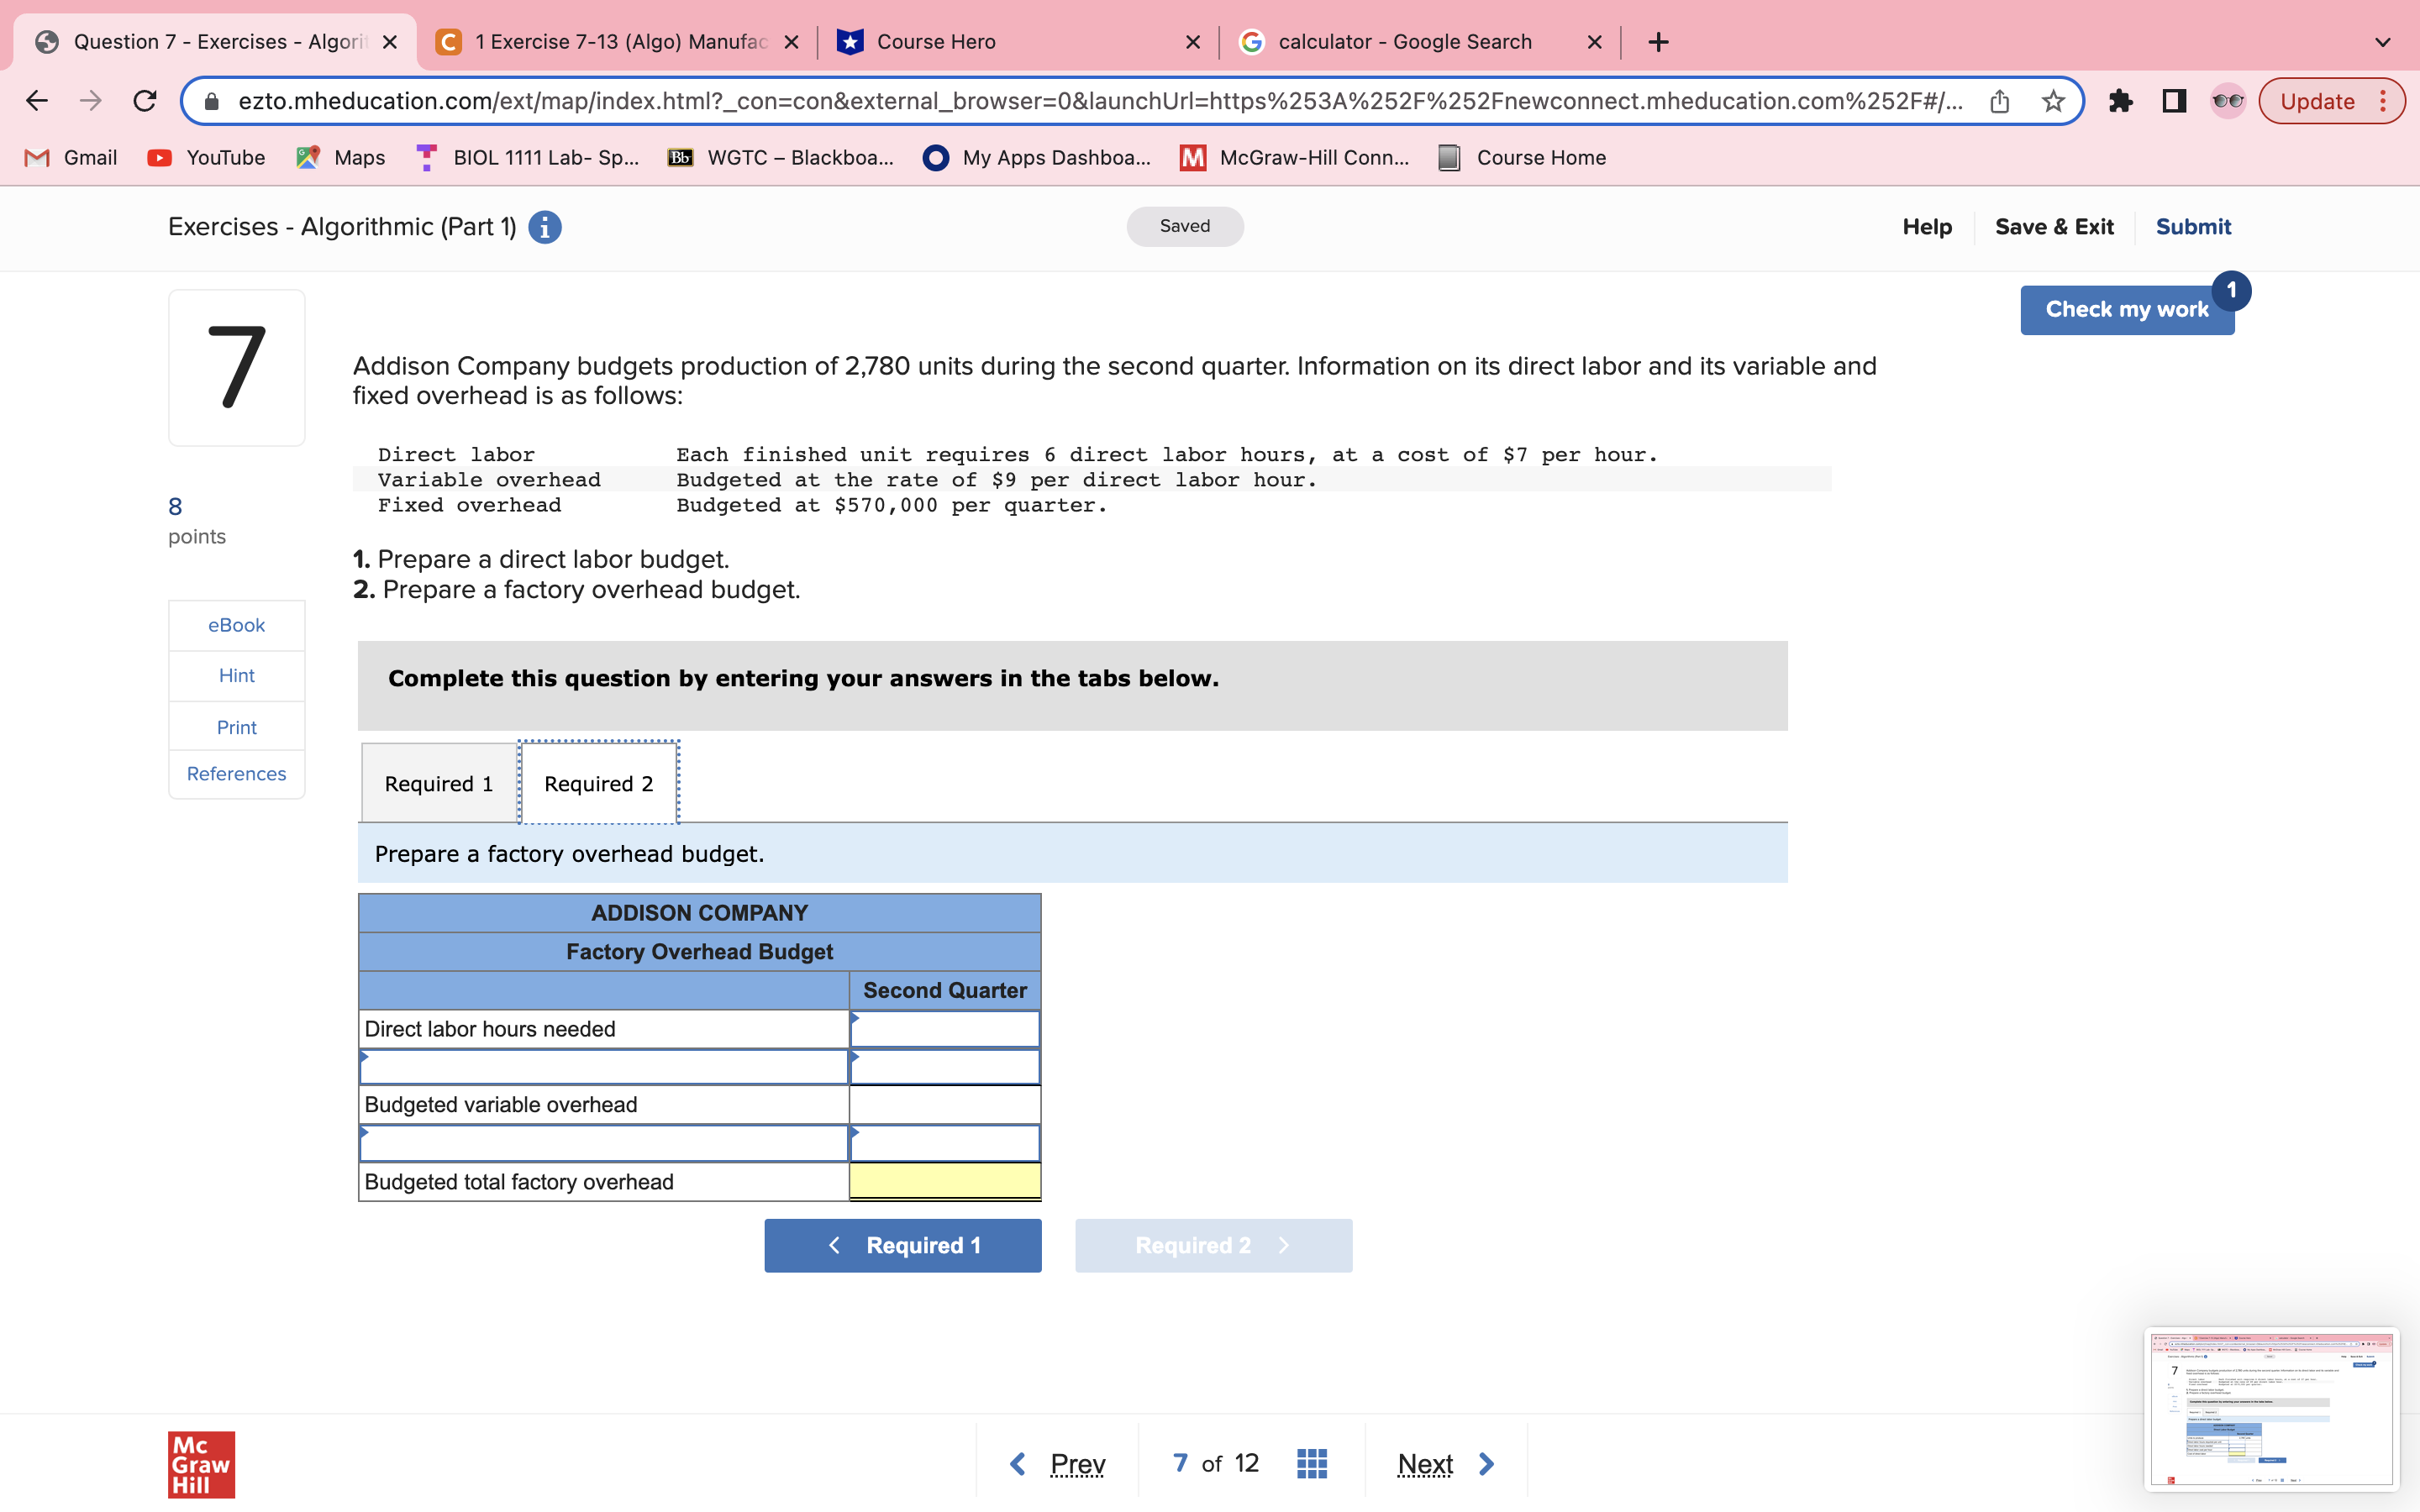Open the Hint link in the sidebar

point(236,675)
